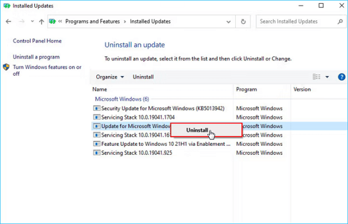Click the Installed Updates title bar icon

pyautogui.click(x=7, y=6)
